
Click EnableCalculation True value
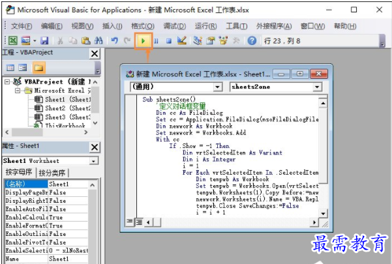(x=68, y=217)
